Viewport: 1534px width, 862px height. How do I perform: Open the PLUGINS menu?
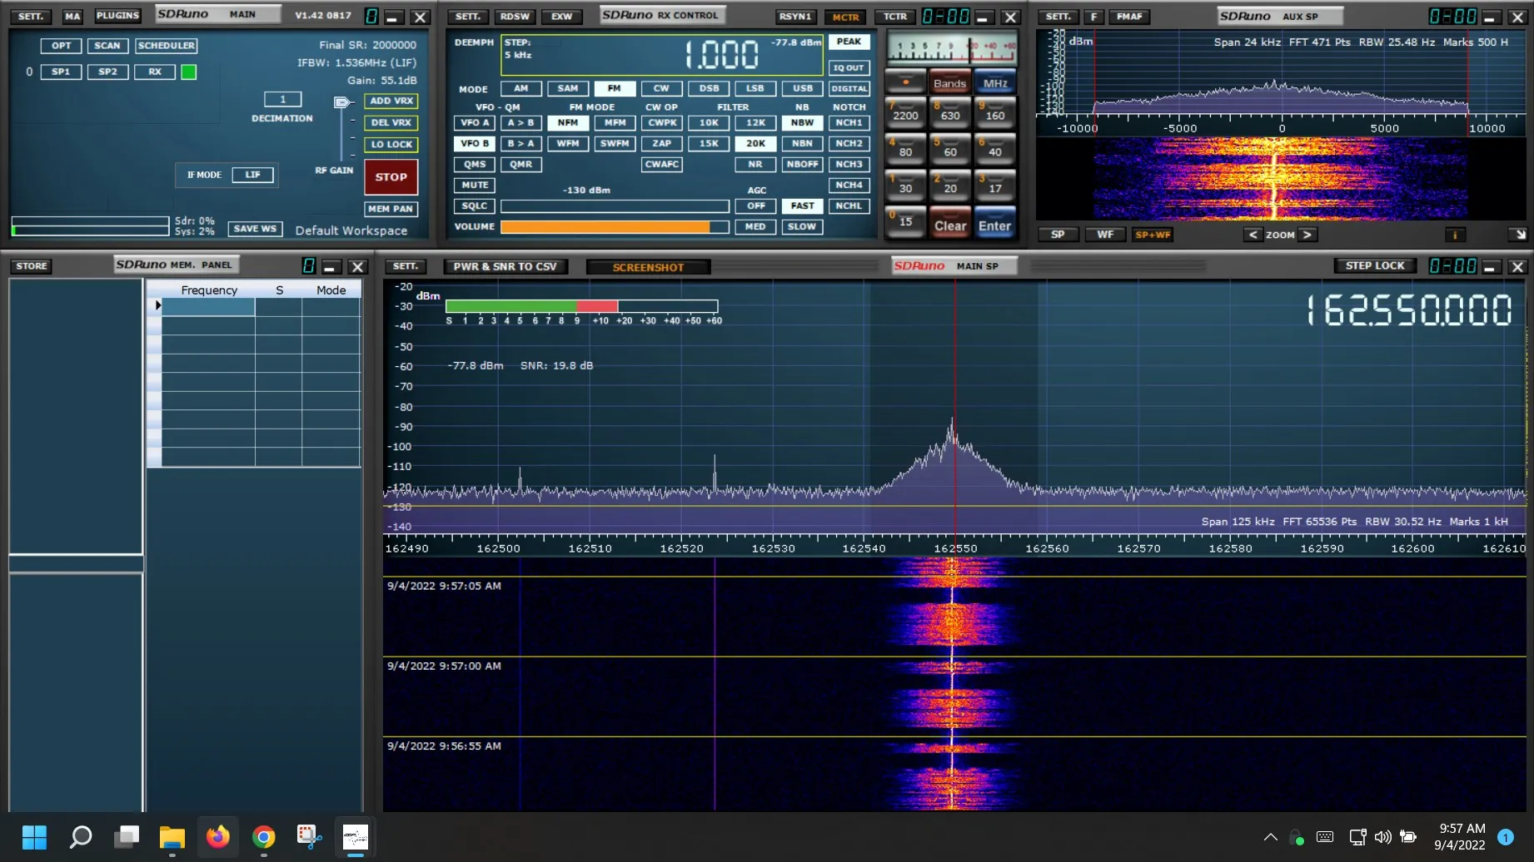click(x=117, y=16)
